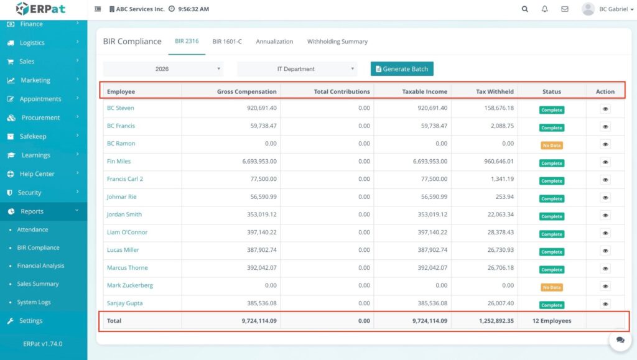
Task: Open the IT Department dropdown
Action: point(297,69)
